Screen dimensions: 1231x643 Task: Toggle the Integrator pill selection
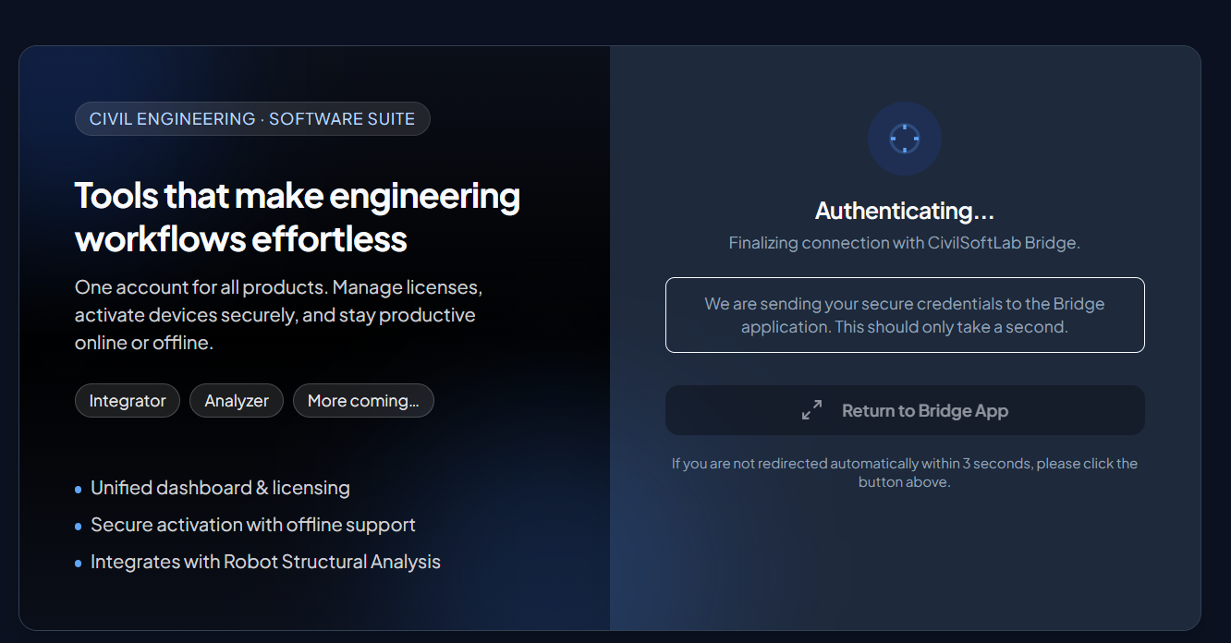click(127, 400)
